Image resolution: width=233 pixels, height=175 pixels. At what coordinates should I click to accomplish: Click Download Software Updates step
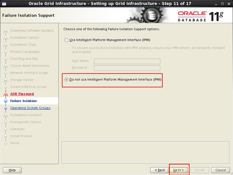pos(32,30)
